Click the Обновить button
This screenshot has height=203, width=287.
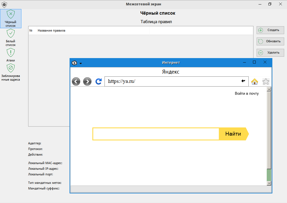pyautogui.click(x=270, y=41)
